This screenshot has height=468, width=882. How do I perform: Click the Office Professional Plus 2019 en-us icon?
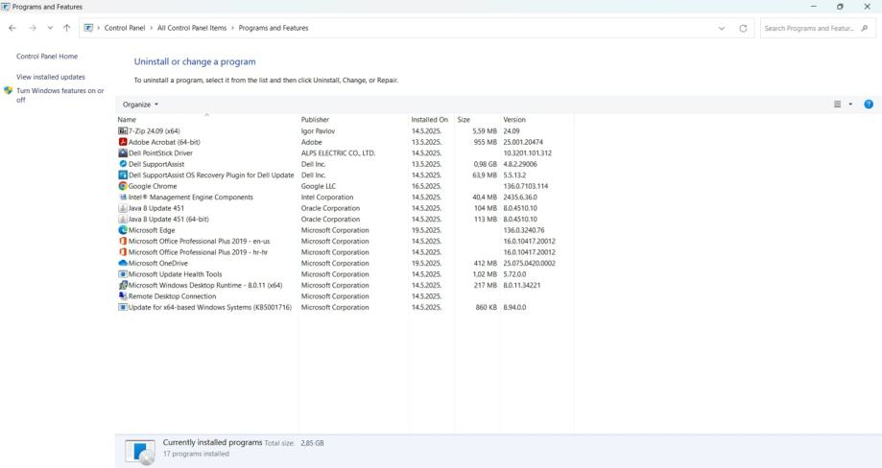click(x=123, y=241)
